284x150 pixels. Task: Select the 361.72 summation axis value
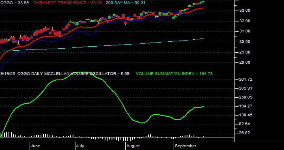coord(245,79)
